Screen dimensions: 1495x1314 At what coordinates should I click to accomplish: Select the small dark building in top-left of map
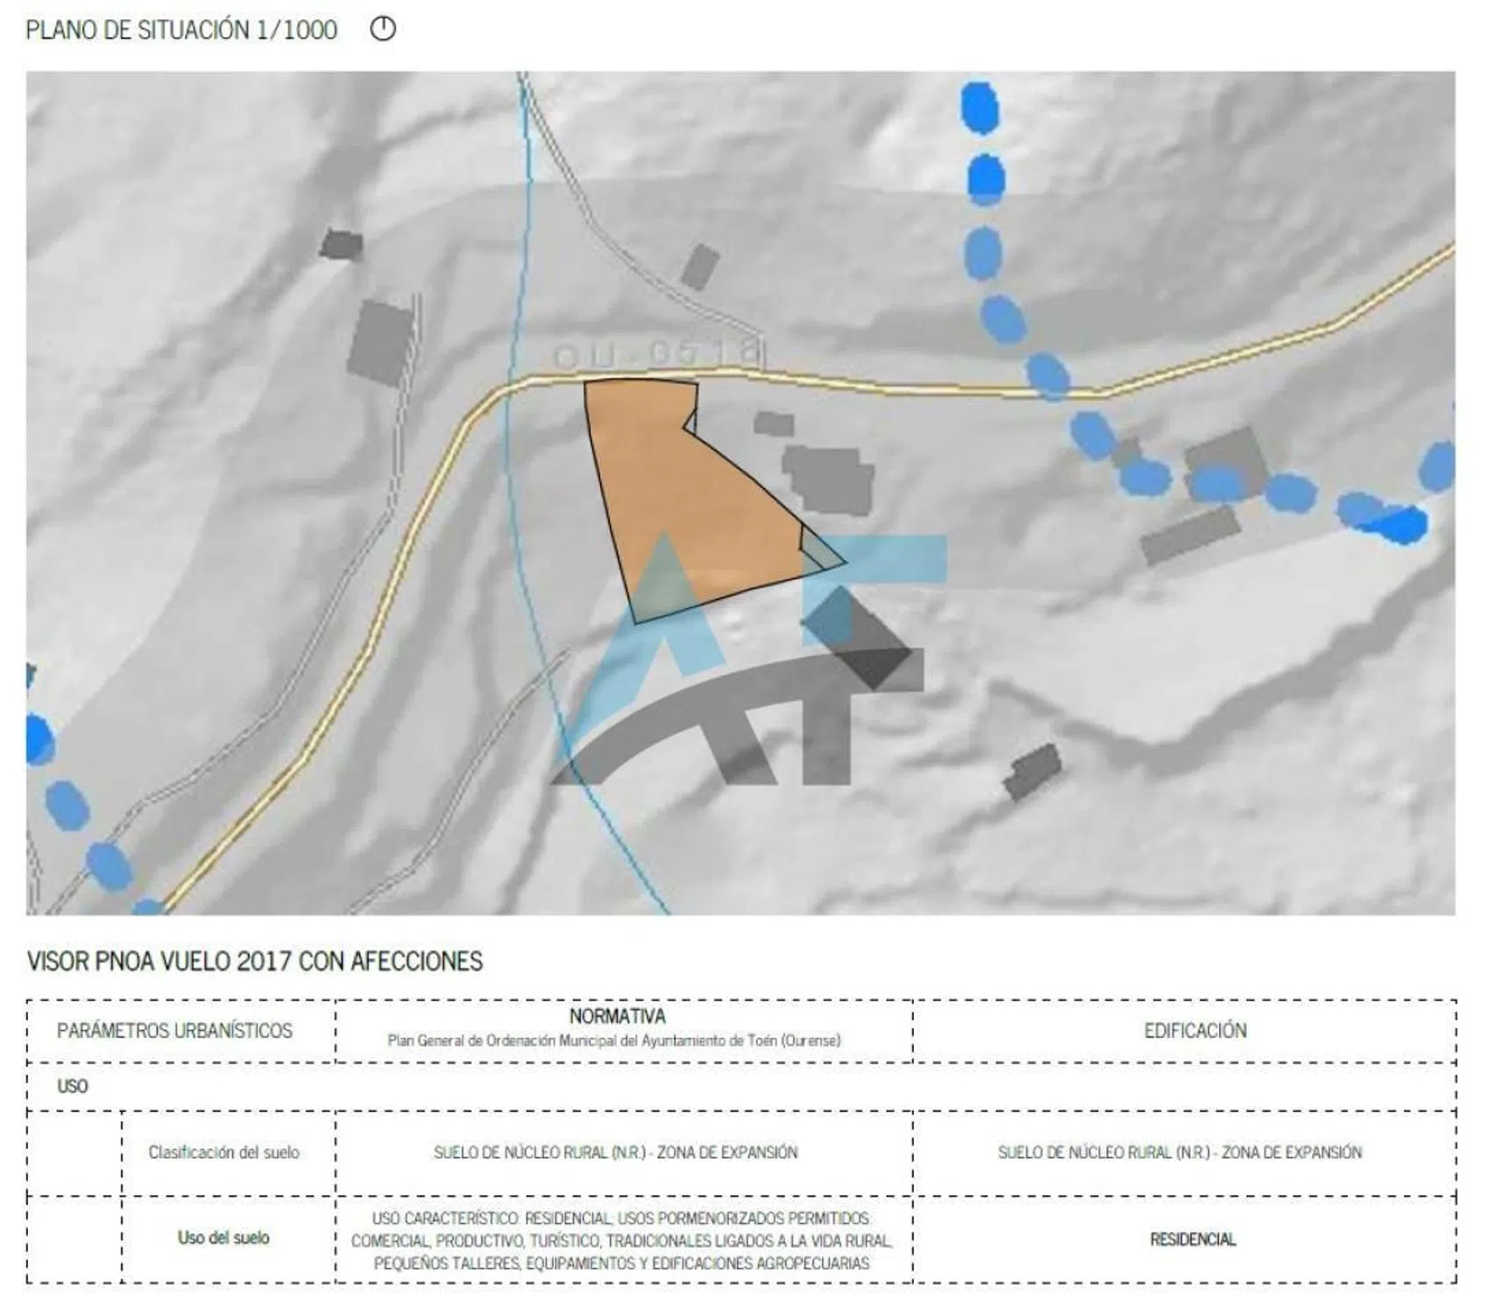click(x=341, y=244)
